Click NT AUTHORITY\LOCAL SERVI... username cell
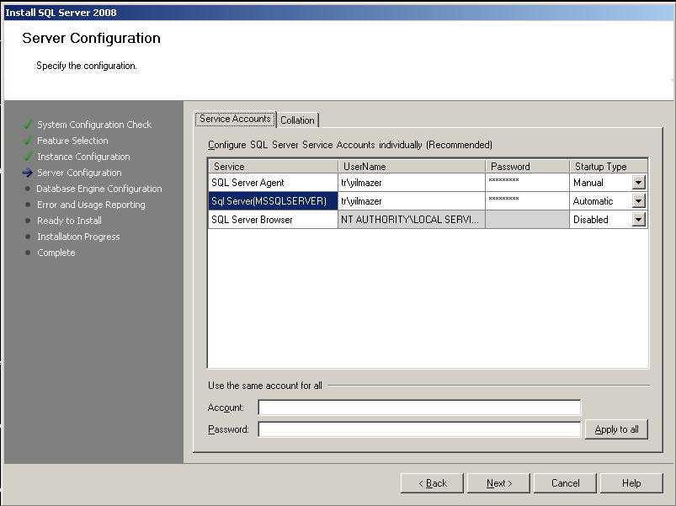This screenshot has width=676, height=506. [x=412, y=220]
